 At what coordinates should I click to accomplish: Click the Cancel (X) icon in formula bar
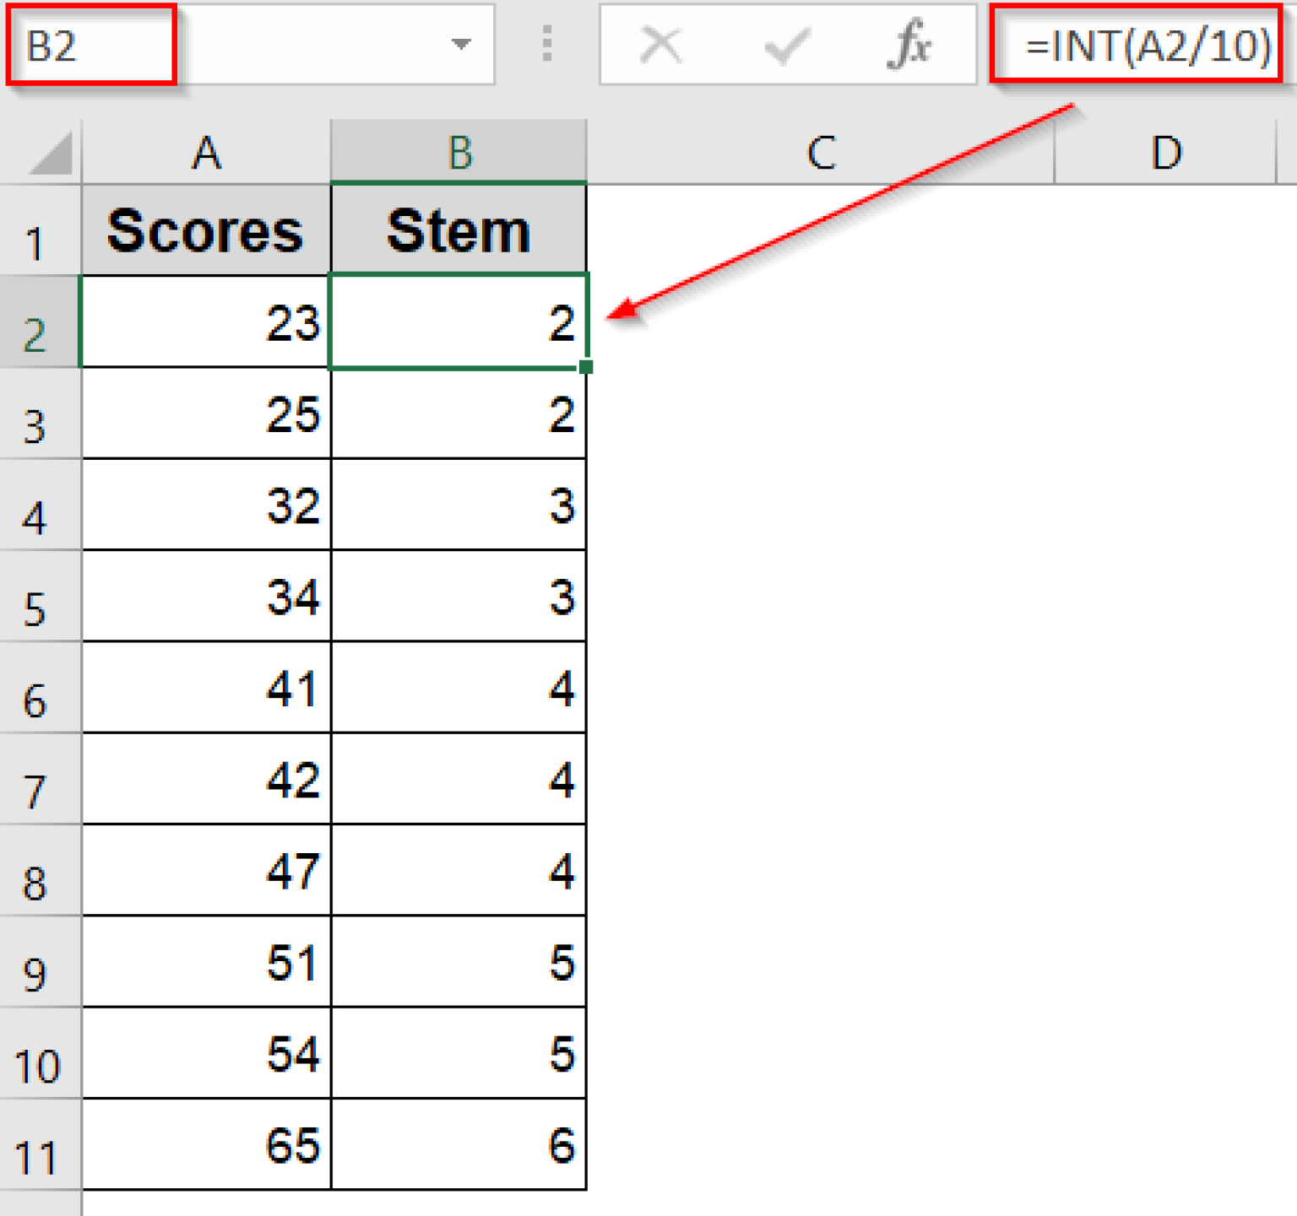click(661, 46)
